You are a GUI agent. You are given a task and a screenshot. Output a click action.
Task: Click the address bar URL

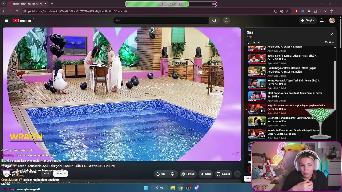tap(77, 11)
